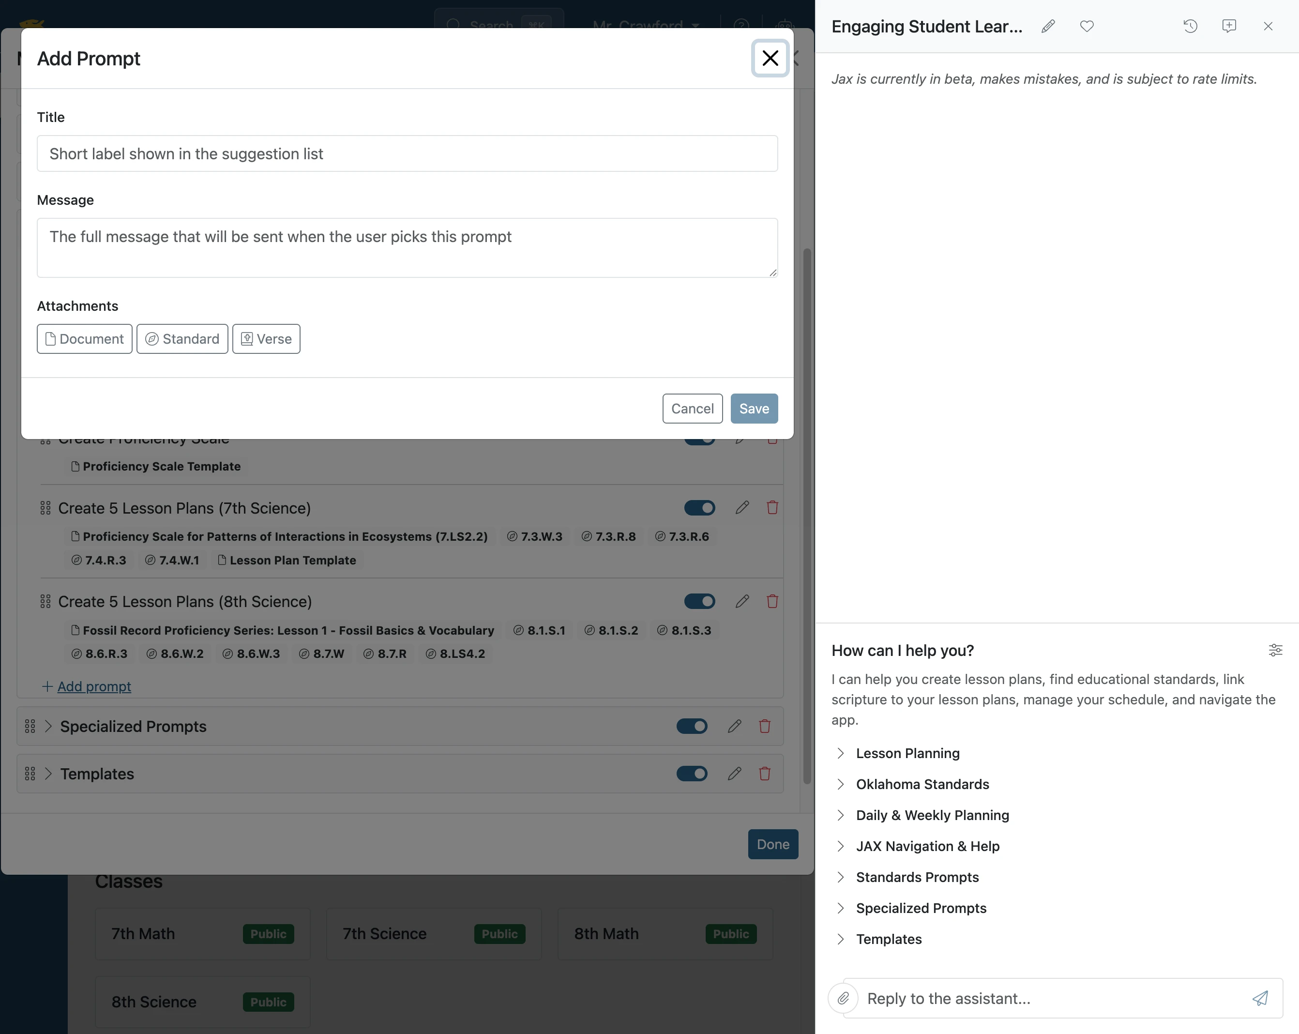Delete Create 5 Lesson Plans (7th Science) prompt
This screenshot has height=1034, width=1299.
(772, 507)
